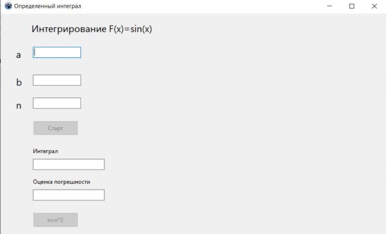Click the n=n*2 button
386x234 pixels.
point(55,220)
